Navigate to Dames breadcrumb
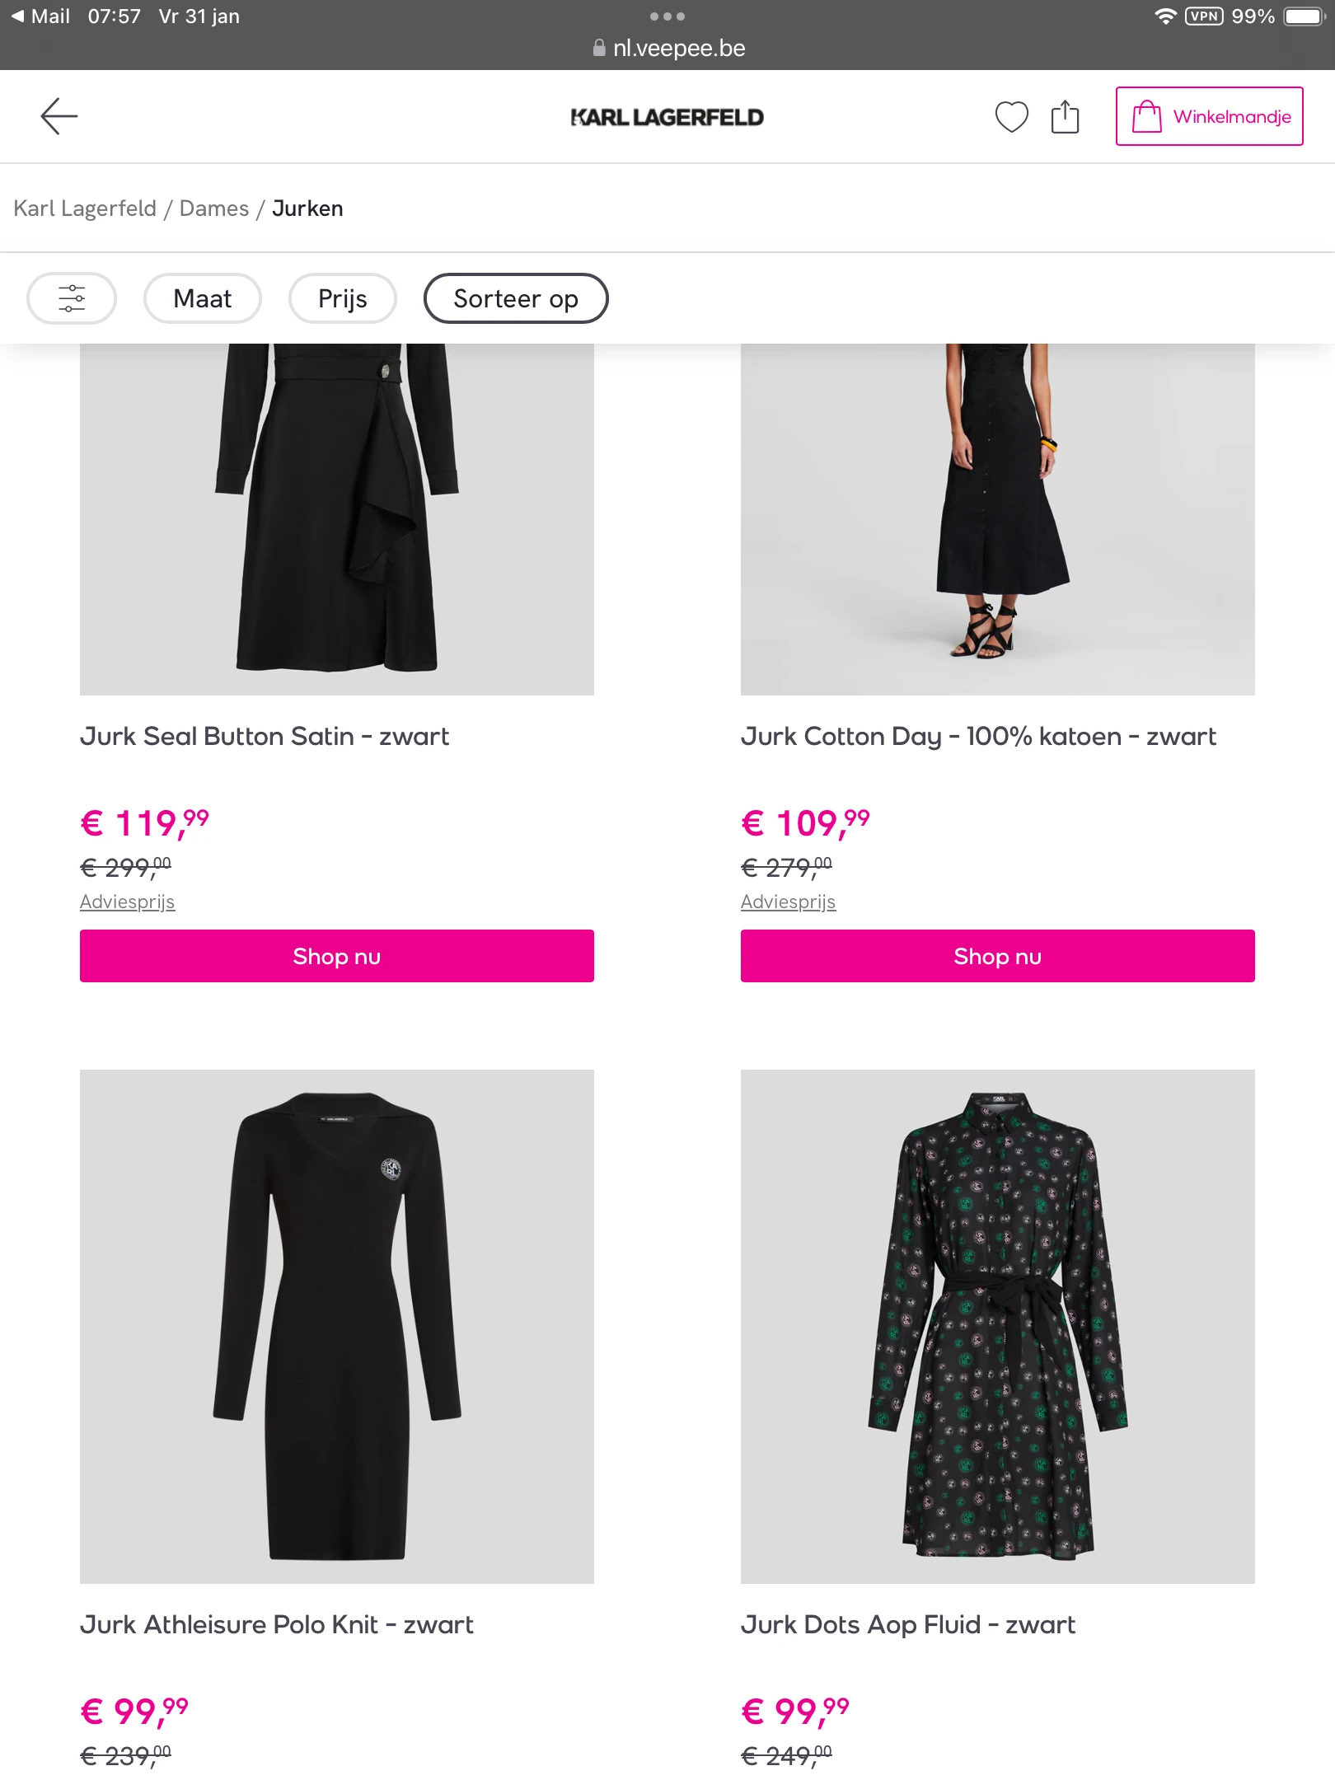This screenshot has width=1335, height=1780. (x=214, y=208)
